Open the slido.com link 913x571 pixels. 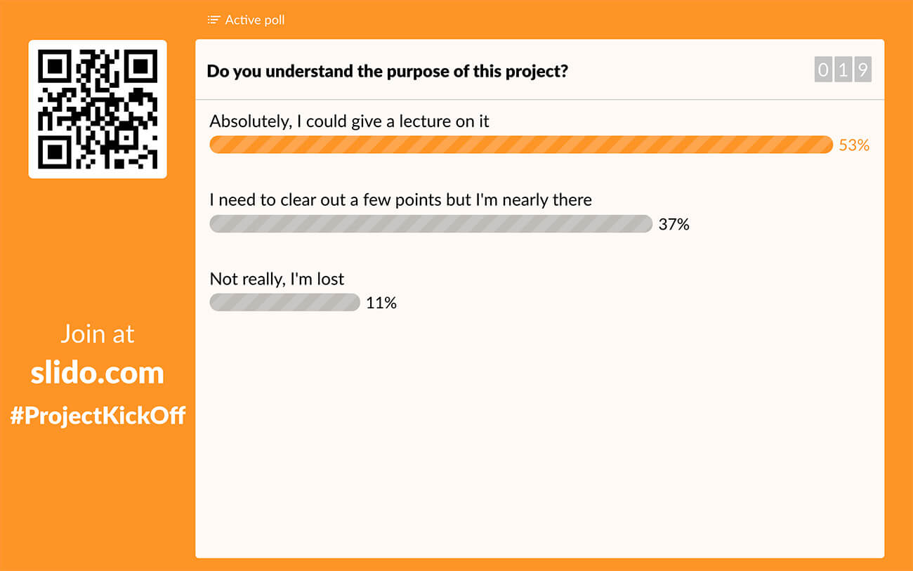point(98,372)
